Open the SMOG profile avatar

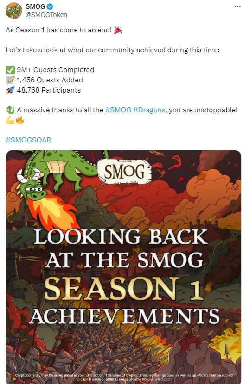point(14,11)
